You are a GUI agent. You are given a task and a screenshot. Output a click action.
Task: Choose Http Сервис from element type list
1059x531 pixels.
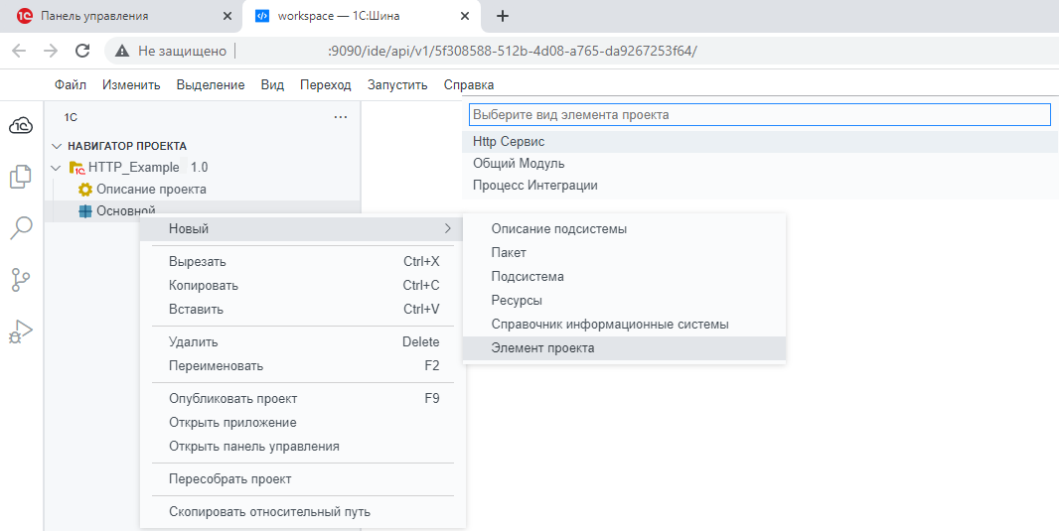[509, 142]
